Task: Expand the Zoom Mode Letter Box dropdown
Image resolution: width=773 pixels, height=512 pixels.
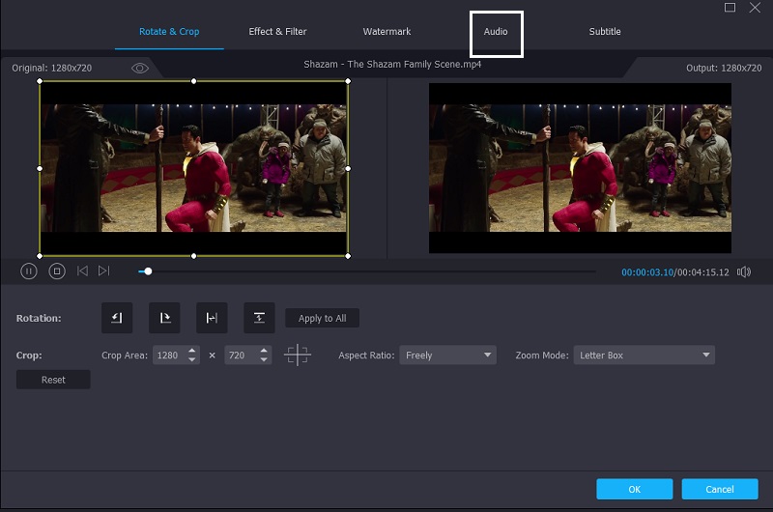Action: click(644, 356)
